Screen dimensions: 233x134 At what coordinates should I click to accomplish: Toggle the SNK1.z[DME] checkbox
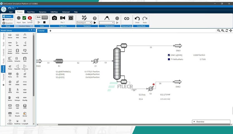coord(169,55)
